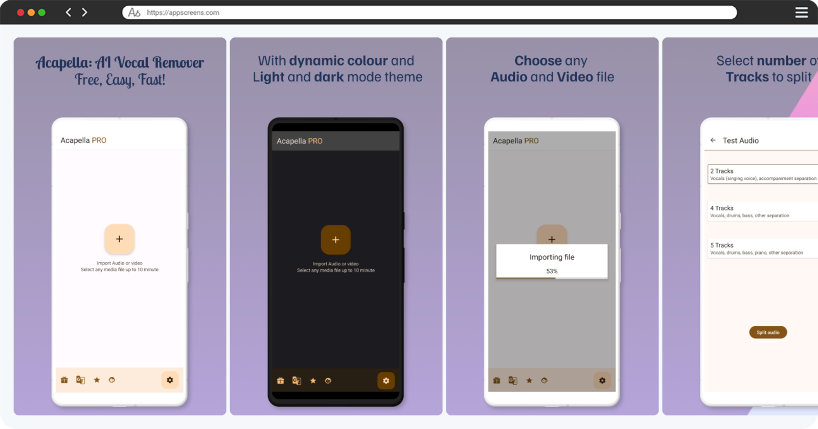Click the browser forward arrow
The image size is (818, 429).
84,12
